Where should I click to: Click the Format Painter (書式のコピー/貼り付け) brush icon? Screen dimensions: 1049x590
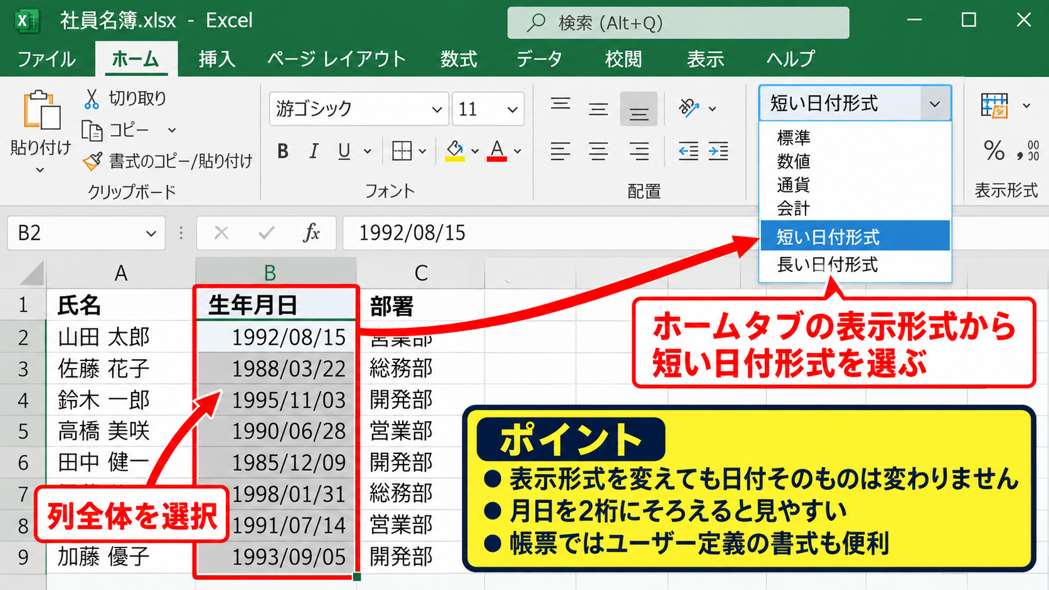92,161
